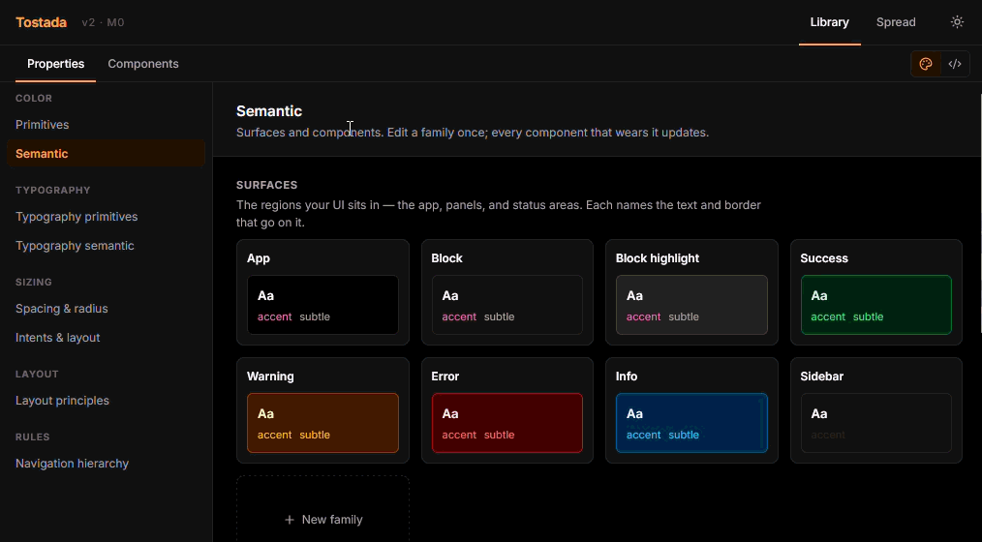Click the SURFACES section heading
Image resolution: width=982 pixels, height=542 pixels.
tap(266, 185)
